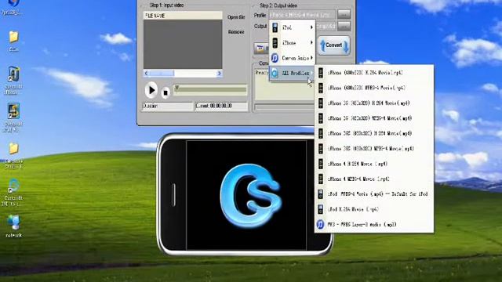Click file list scrollbar right arrow
Screen dimensions: 502x282
(220, 74)
